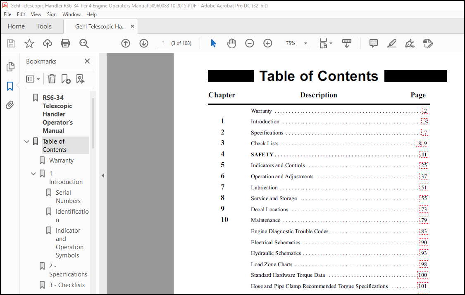
Task: Open the Sign document pen tool
Action: pyautogui.click(x=410, y=43)
